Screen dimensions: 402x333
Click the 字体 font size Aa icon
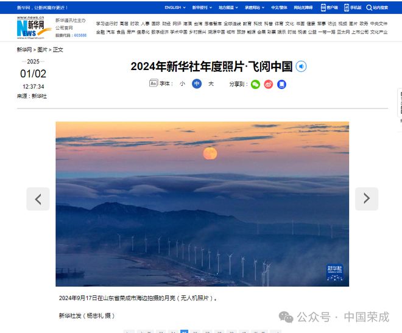coord(153,83)
